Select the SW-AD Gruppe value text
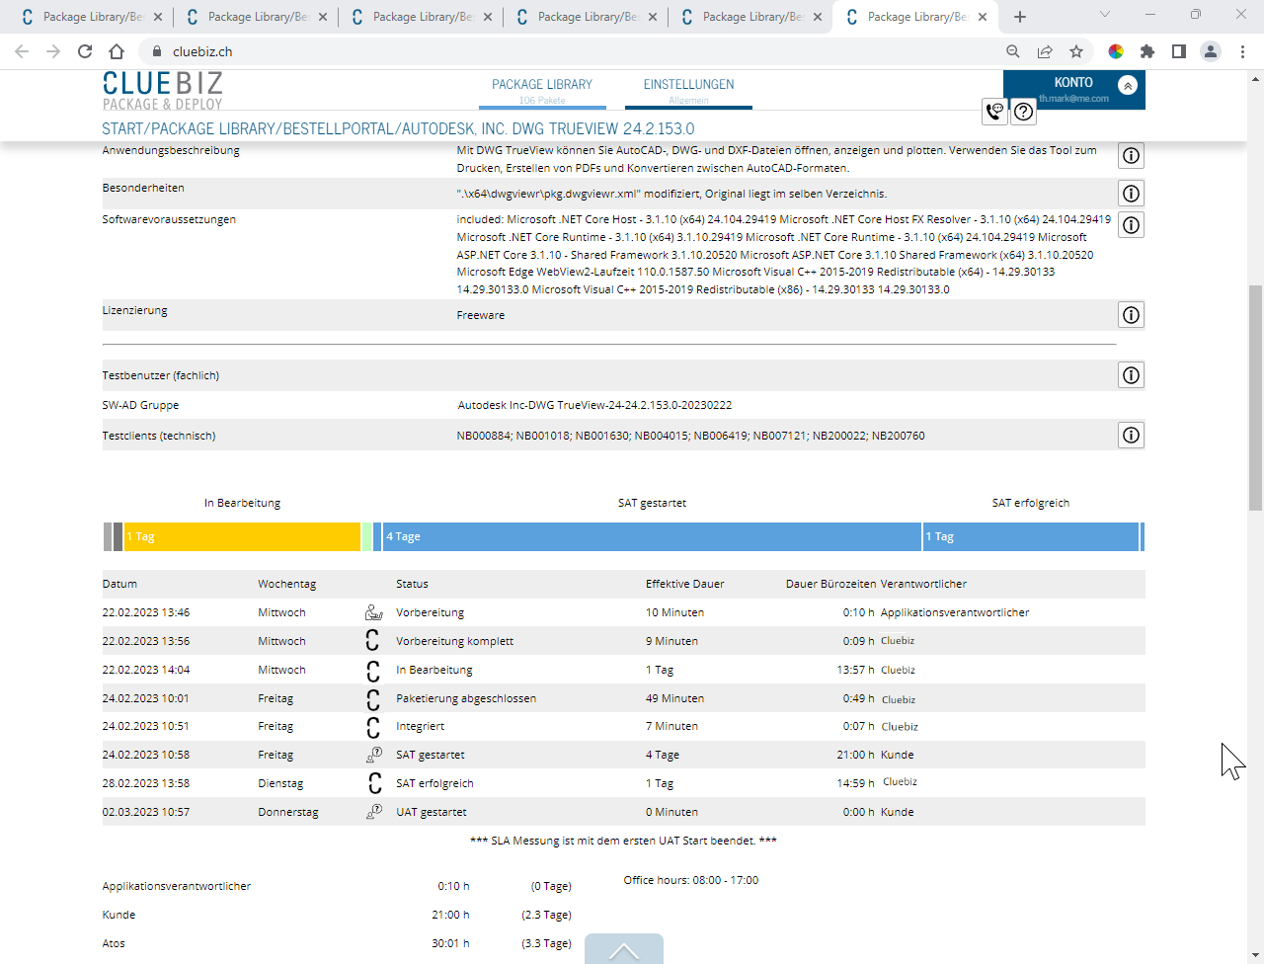 594,405
